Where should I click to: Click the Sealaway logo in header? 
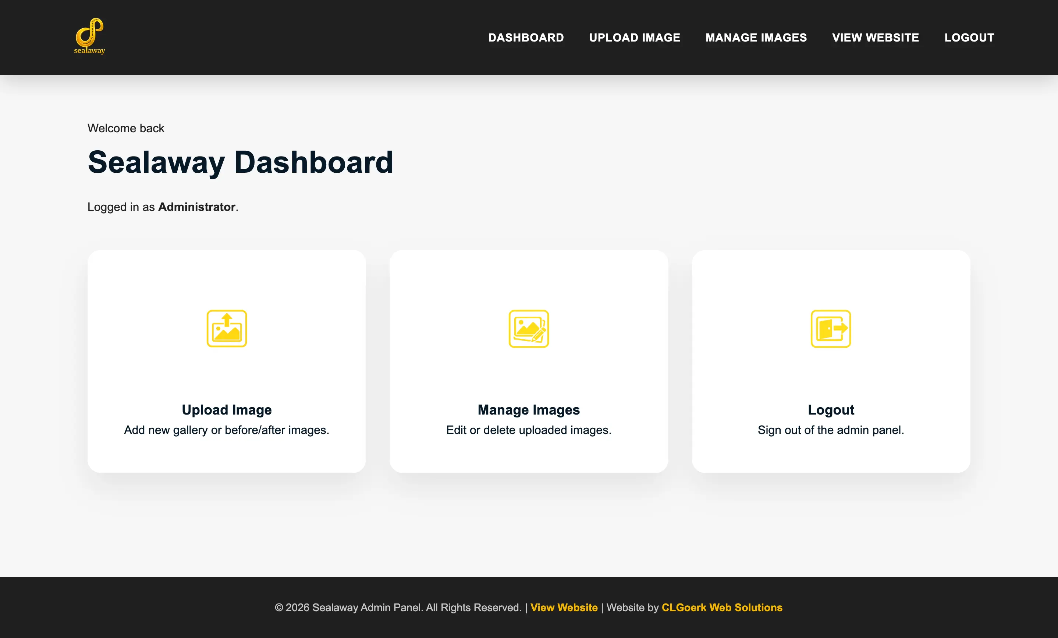[x=89, y=36]
